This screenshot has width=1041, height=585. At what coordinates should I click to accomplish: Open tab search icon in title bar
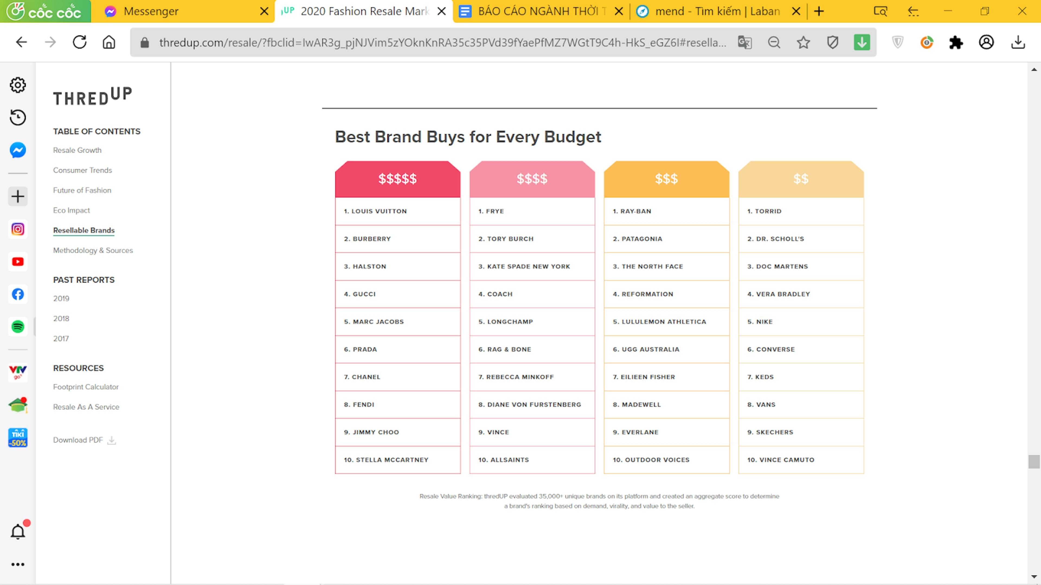point(880,11)
